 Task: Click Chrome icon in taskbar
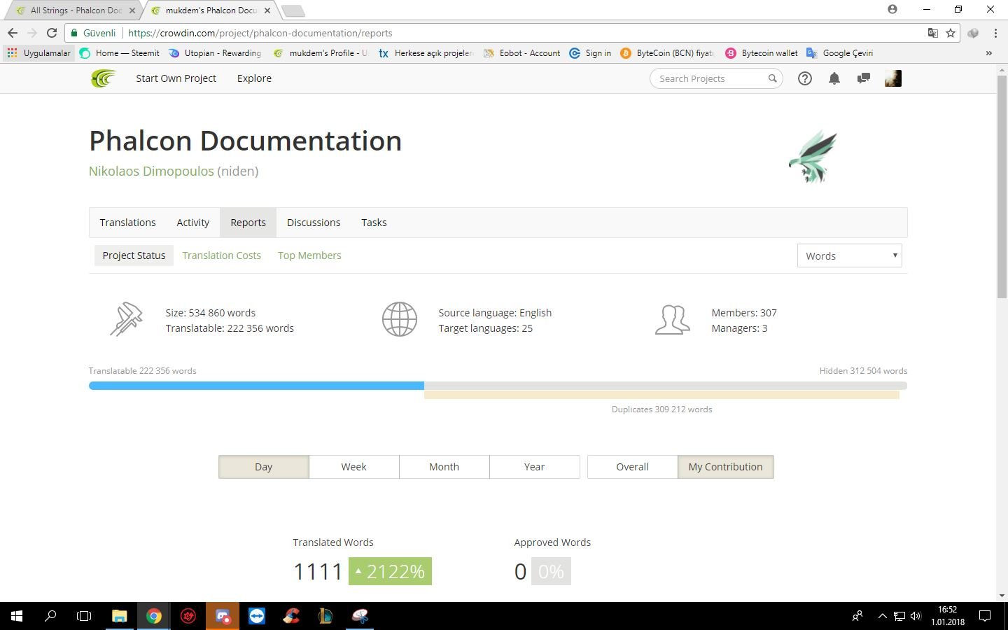(x=154, y=616)
